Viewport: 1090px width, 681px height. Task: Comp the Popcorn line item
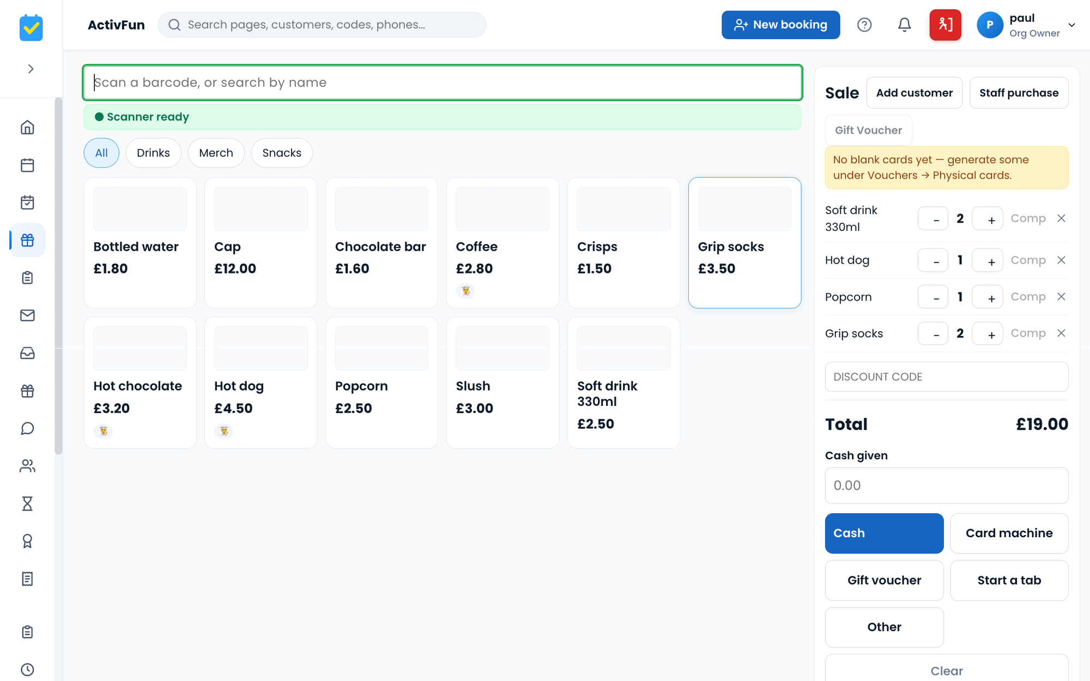tap(1028, 297)
